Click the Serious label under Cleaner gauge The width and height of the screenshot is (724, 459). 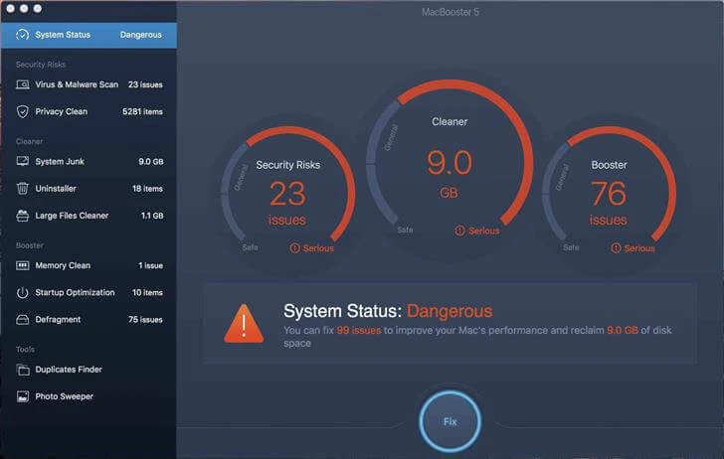pos(478,230)
